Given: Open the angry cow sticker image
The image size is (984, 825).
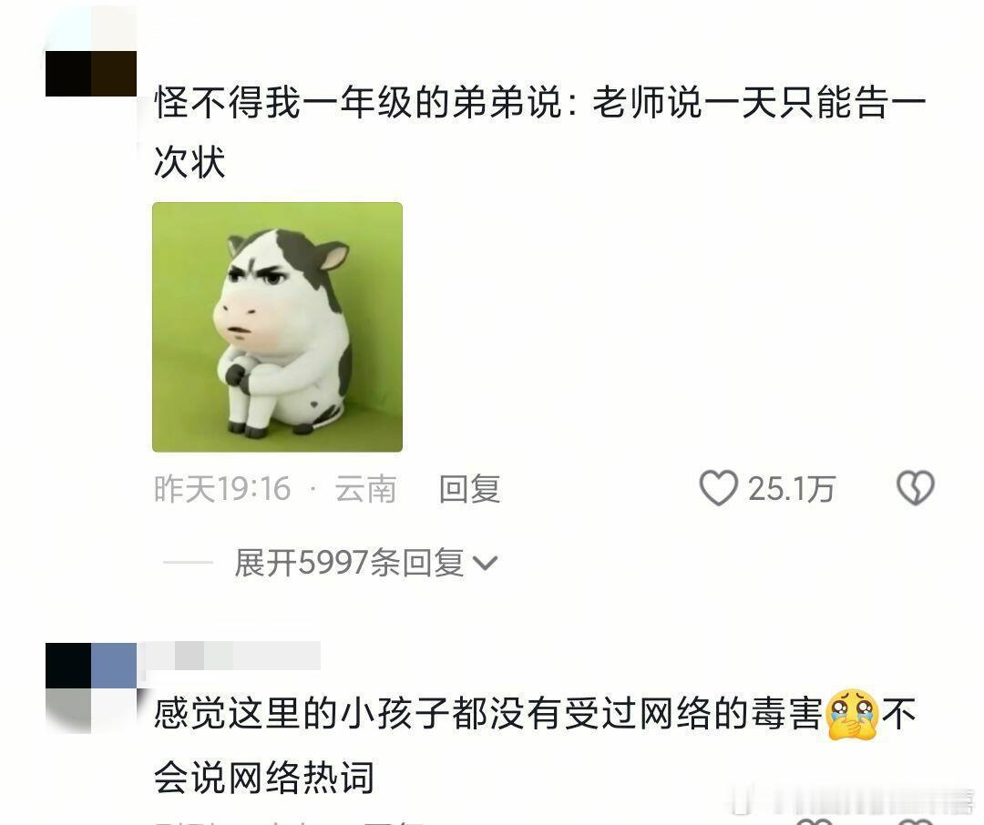Looking at the screenshot, I should (277, 327).
